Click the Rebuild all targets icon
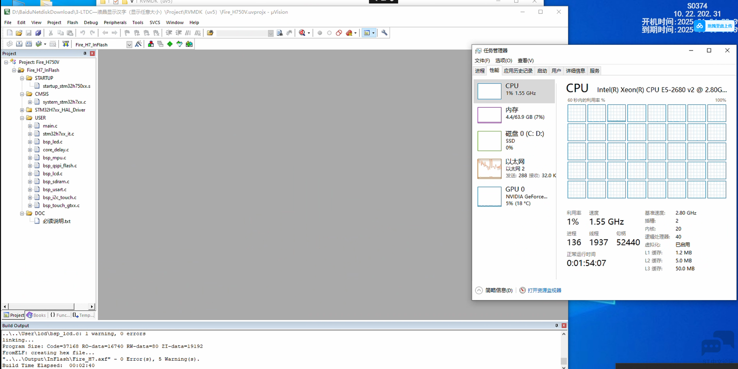738x369 pixels. pyautogui.click(x=29, y=44)
